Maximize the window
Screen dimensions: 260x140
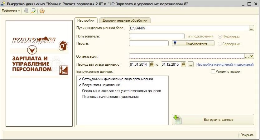249,4
